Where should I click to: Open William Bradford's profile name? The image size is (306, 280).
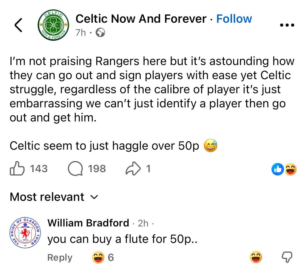click(88, 223)
